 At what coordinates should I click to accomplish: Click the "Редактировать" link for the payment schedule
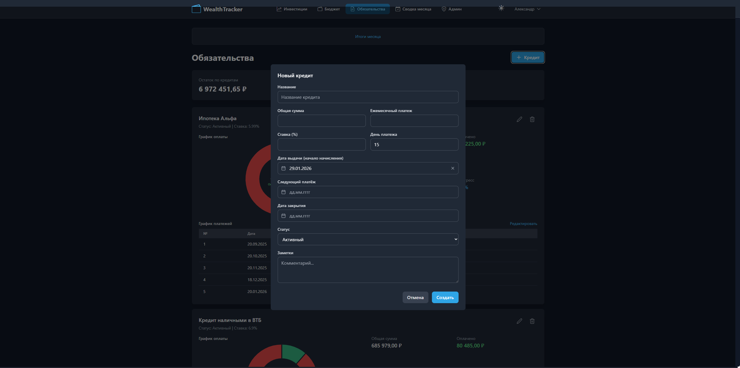pyautogui.click(x=523, y=224)
